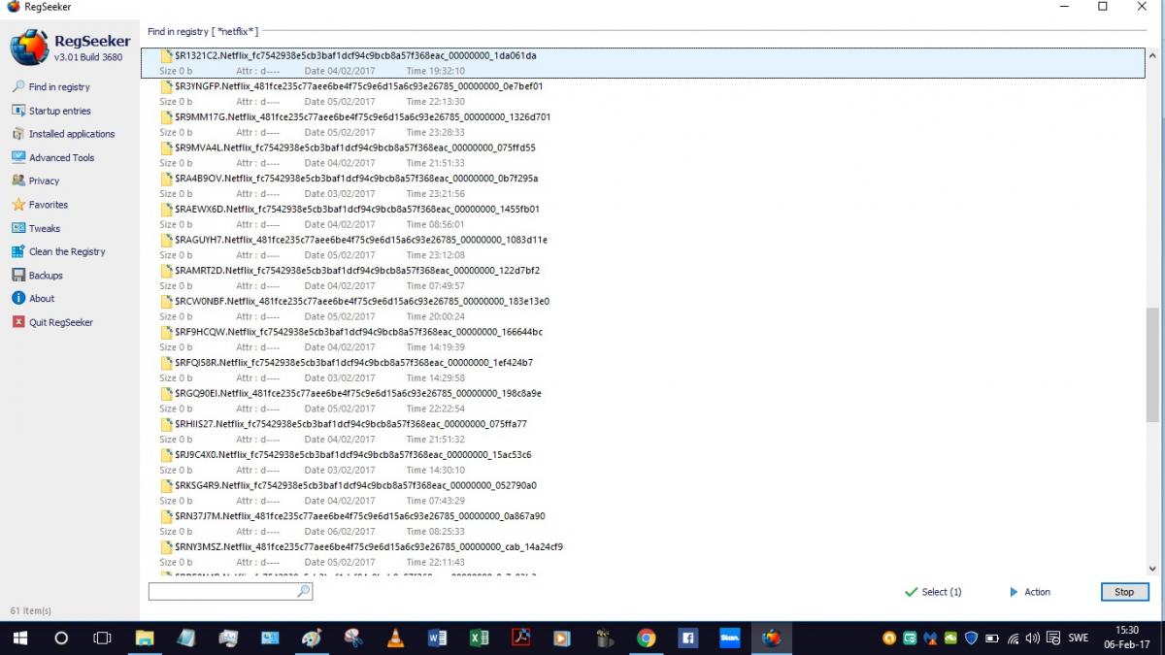Launch VLC media player from taskbar

click(x=395, y=639)
